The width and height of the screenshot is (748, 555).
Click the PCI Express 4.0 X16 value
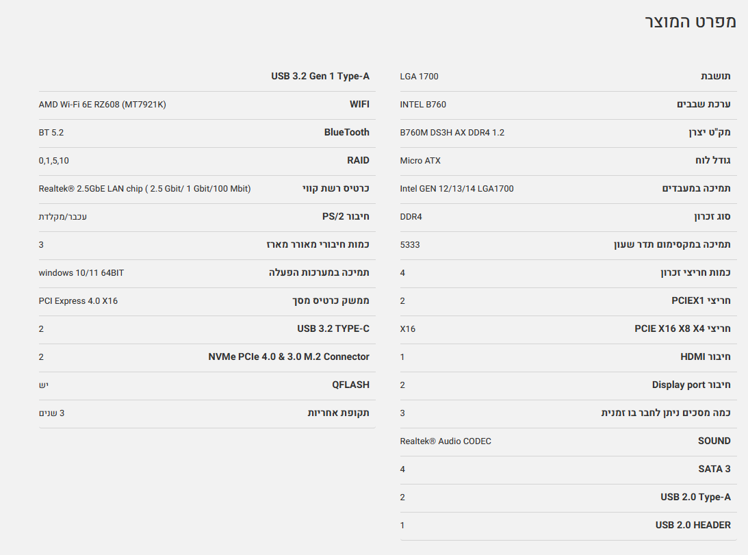coord(78,301)
